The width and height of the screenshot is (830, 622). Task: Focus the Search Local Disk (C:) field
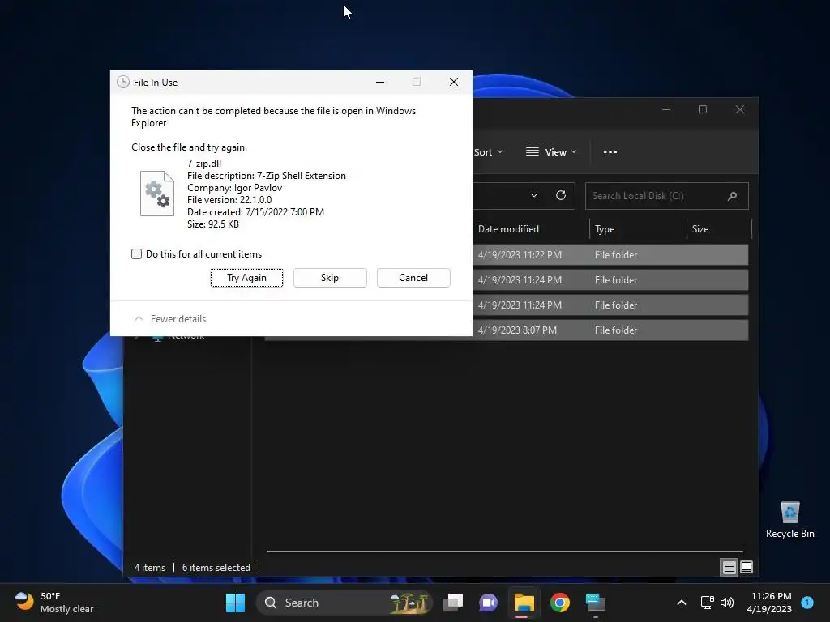667,196
